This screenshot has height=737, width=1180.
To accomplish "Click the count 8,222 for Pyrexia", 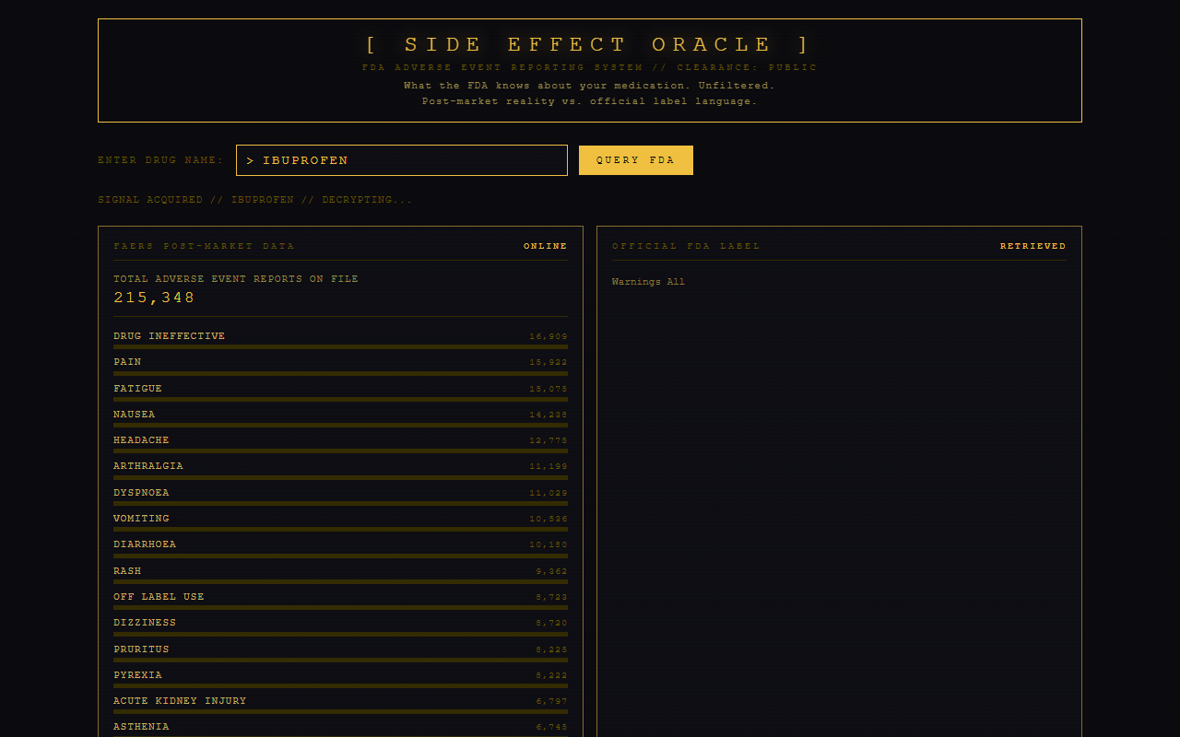I will click(x=552, y=675).
